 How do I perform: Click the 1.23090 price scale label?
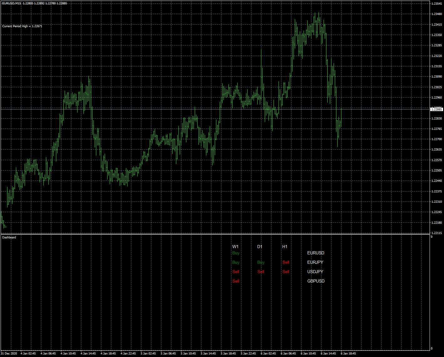(x=437, y=77)
